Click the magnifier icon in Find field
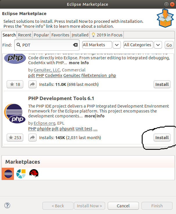Viewport: 176px width, 214px height. (19, 45)
